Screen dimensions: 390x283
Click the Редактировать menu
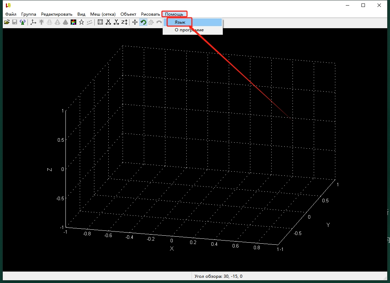[57, 14]
